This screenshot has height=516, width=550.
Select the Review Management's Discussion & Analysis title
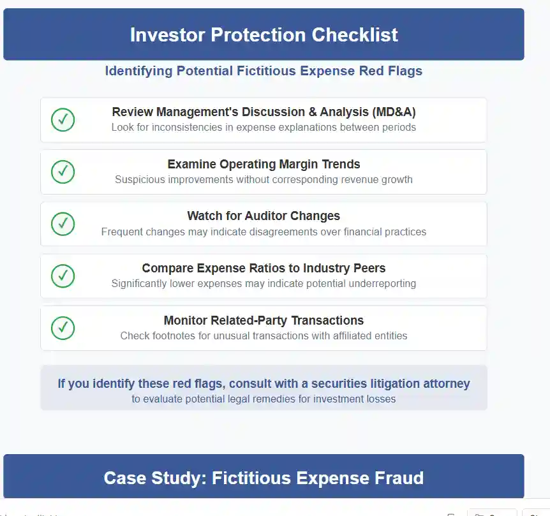tap(264, 112)
